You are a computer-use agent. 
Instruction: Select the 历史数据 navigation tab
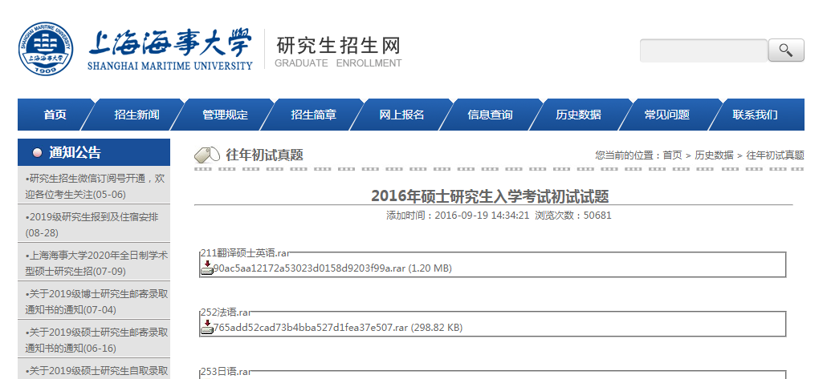[x=578, y=115]
